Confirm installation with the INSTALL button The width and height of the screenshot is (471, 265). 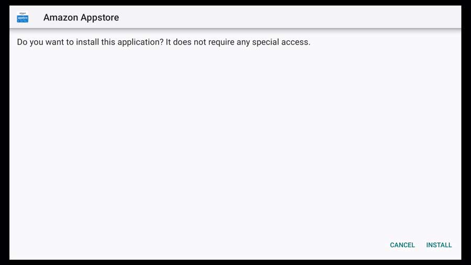click(x=439, y=245)
